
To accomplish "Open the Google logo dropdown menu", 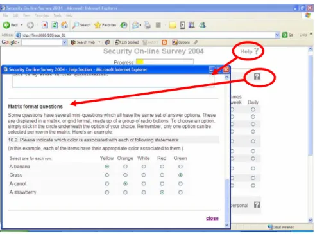I will click(10, 42).
